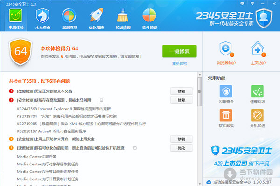Viewport: 280px width, 186px height.
Task: Collapse the 系统存在高危漏洞 details list
Action: click(x=101, y=100)
